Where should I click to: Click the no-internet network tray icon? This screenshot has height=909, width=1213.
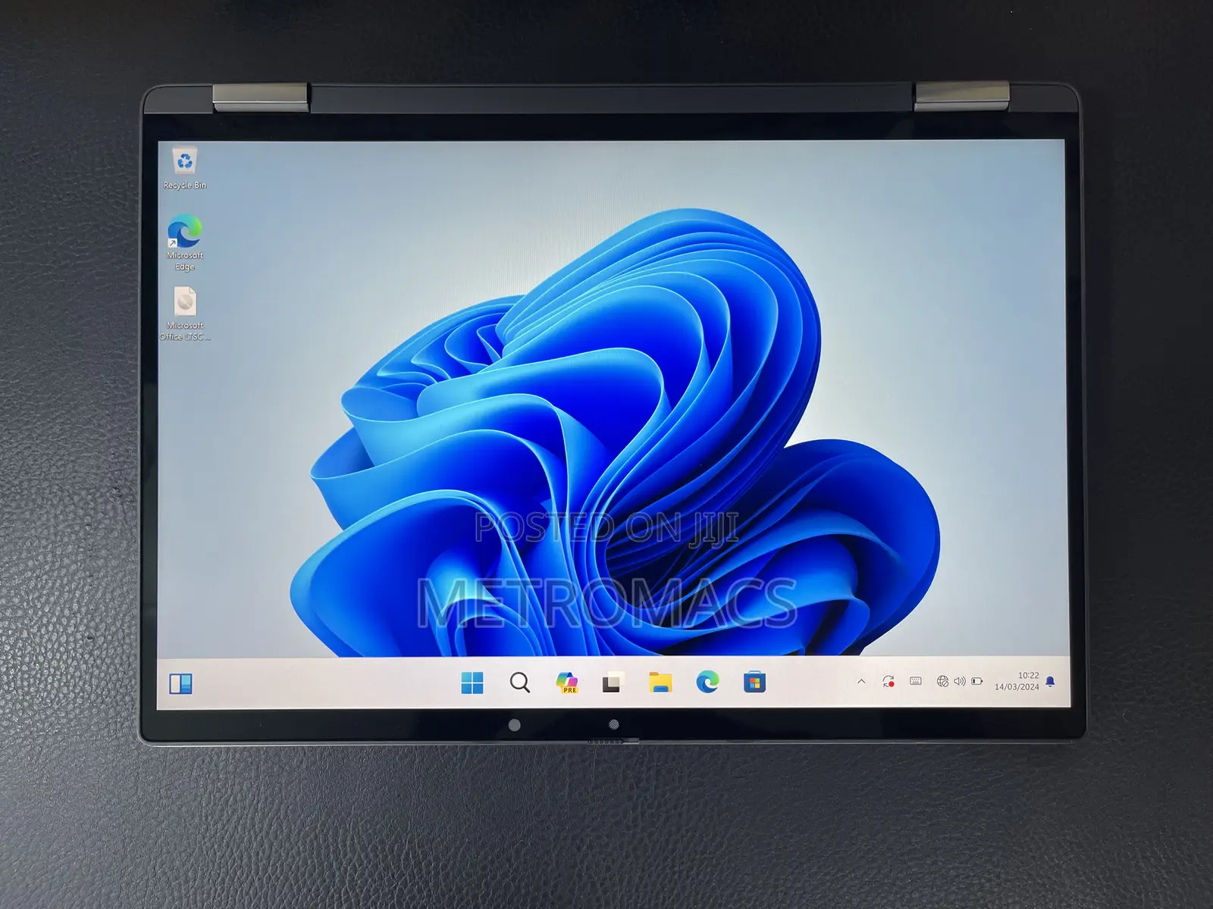point(942,681)
